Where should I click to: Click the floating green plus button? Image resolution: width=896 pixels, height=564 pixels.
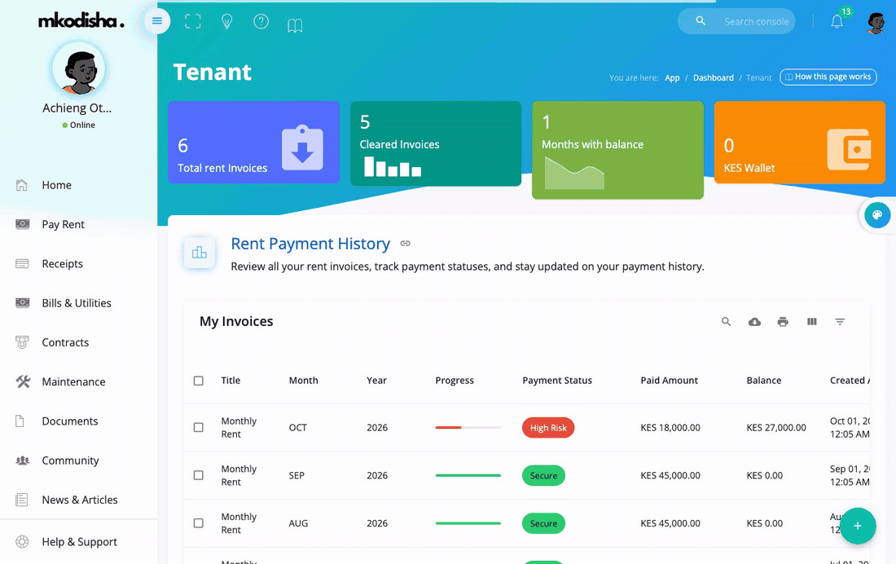[x=858, y=526]
